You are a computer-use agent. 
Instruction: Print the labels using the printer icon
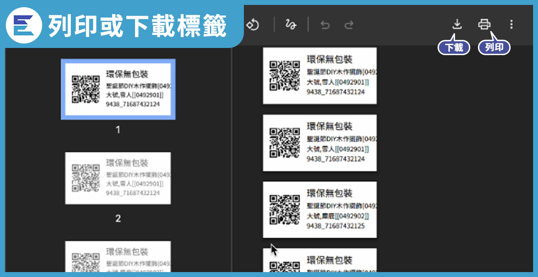(484, 24)
